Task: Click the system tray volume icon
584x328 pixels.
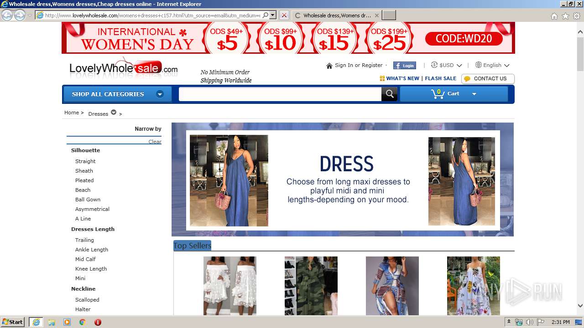Action: 530,322
